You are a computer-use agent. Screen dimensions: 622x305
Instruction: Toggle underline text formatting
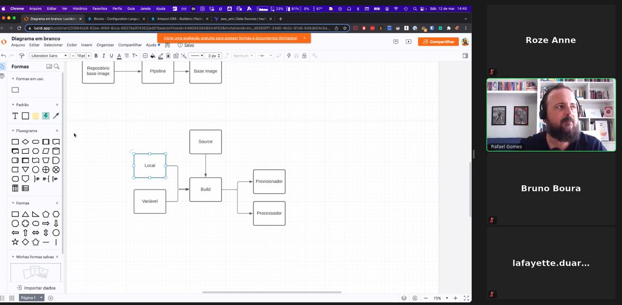(x=111, y=55)
